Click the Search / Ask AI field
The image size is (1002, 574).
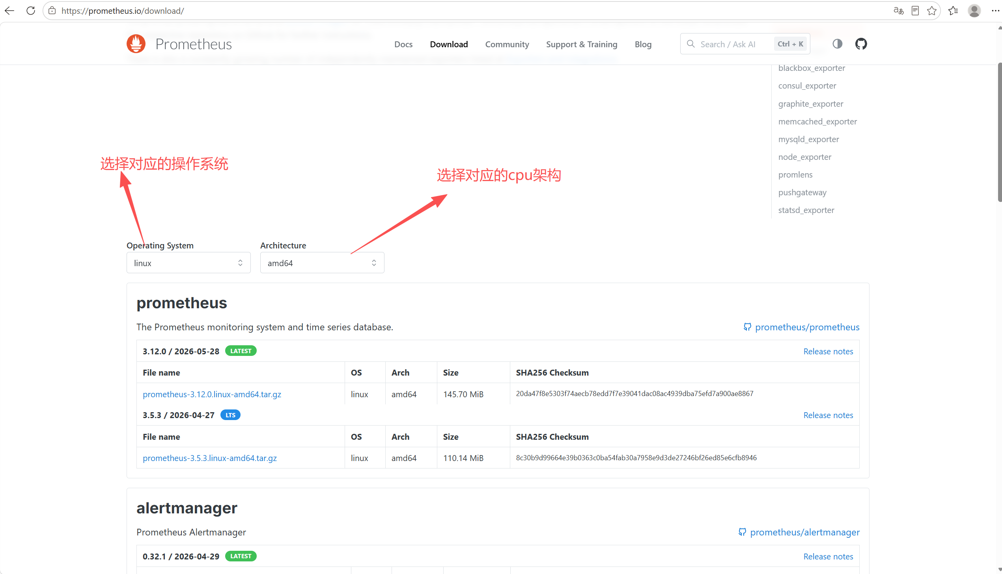(745, 44)
